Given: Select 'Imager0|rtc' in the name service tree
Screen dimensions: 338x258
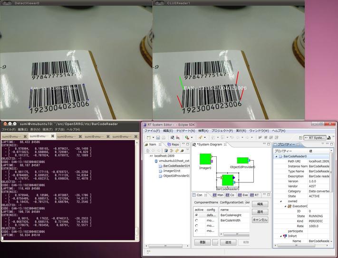Looking at the screenshot, I should click(x=172, y=171).
